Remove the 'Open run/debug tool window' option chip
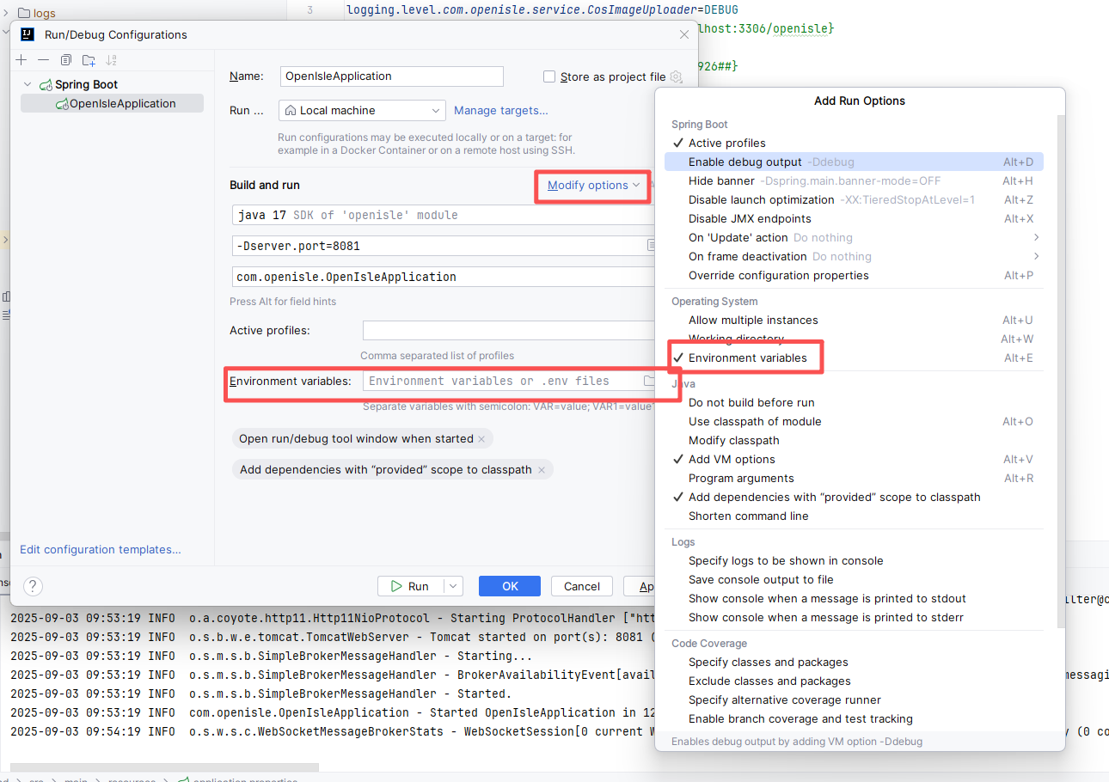 (x=481, y=439)
